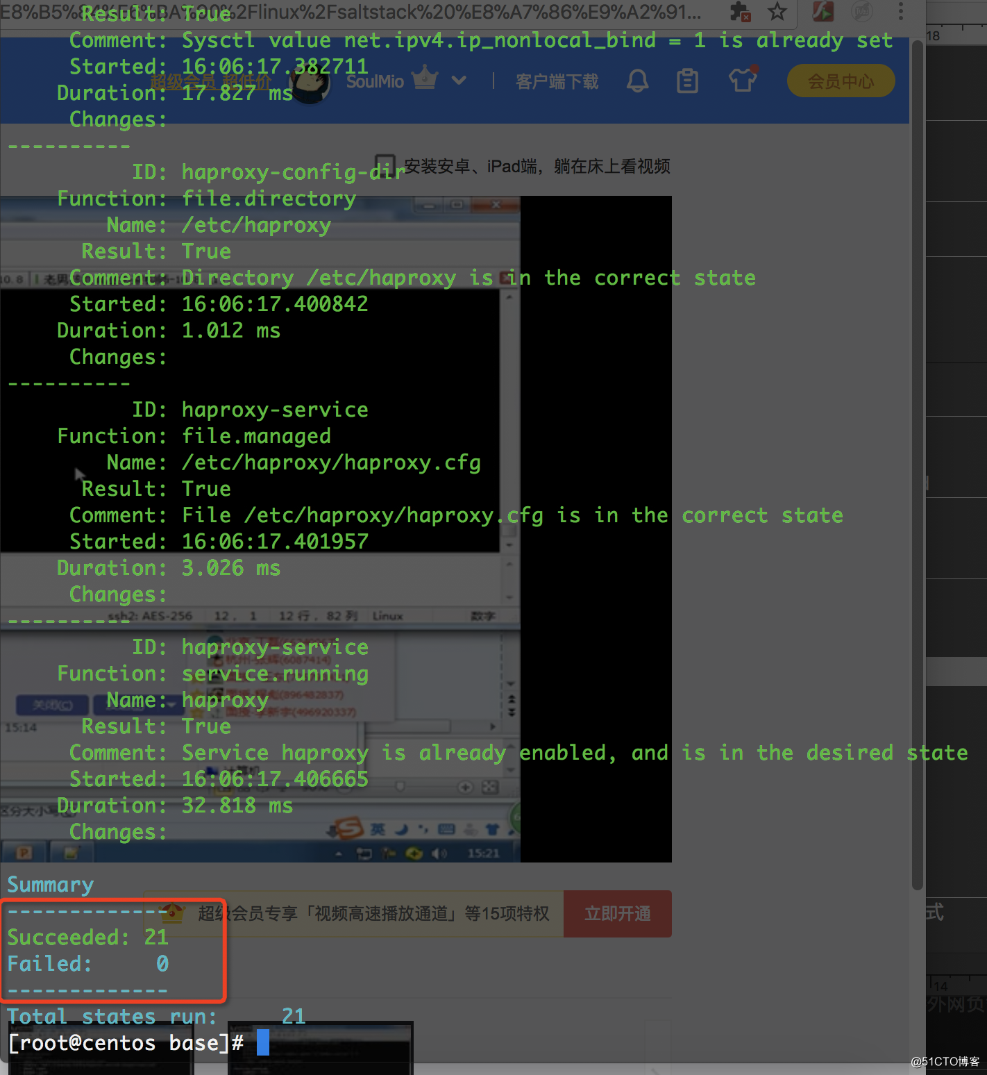The height and width of the screenshot is (1075, 987).
Task: Select the path /etc/haproxy/haproxy.cfg in Name line
Action: click(x=331, y=462)
